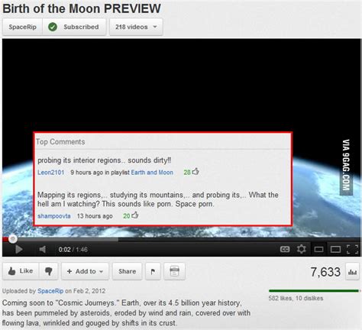The image size is (362, 330).
Task: Expand the 218 videos dropdown
Action: tap(136, 27)
